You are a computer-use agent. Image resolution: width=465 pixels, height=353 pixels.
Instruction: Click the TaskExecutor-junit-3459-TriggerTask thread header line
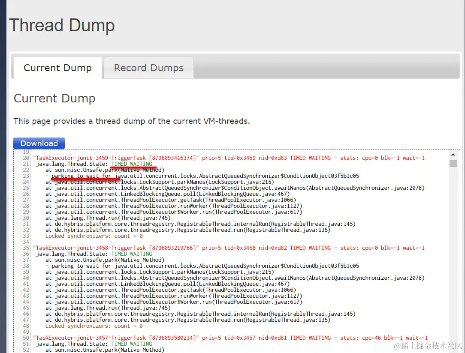[229, 158]
